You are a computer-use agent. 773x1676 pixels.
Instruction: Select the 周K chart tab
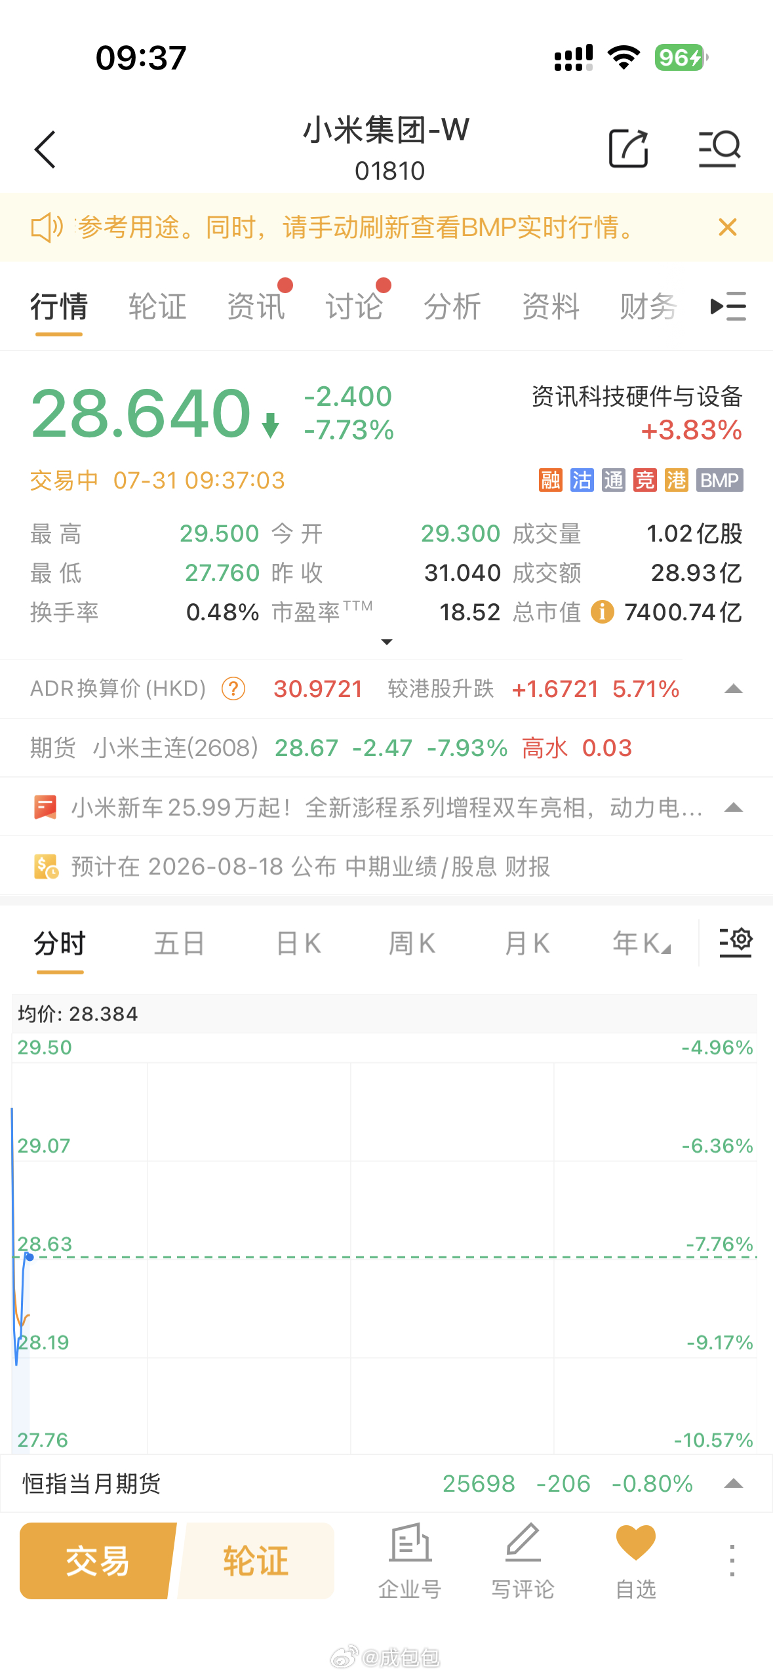(412, 944)
